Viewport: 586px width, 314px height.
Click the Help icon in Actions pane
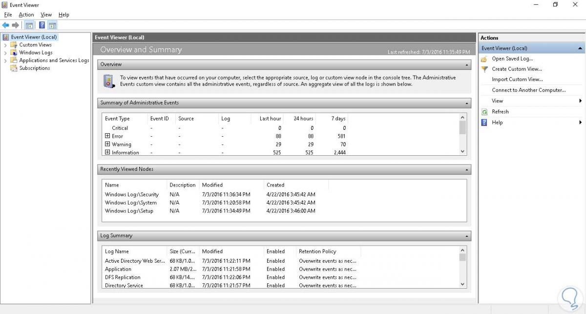point(484,123)
